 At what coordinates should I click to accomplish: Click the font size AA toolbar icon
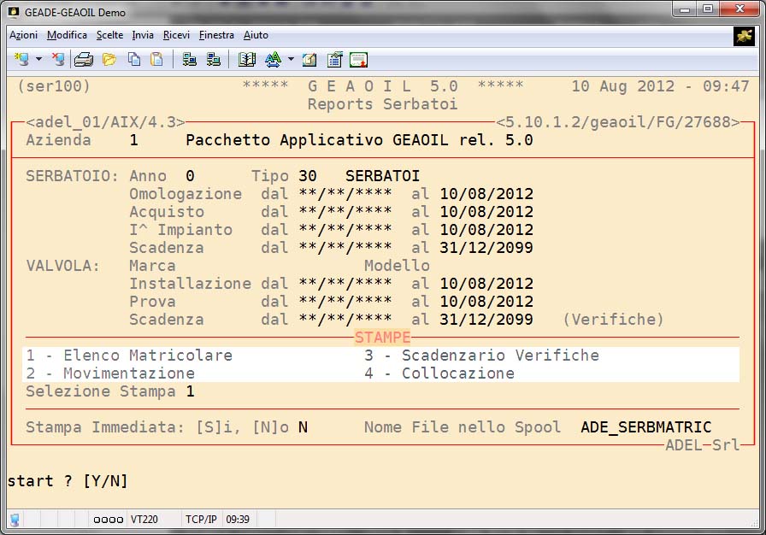[x=273, y=60]
